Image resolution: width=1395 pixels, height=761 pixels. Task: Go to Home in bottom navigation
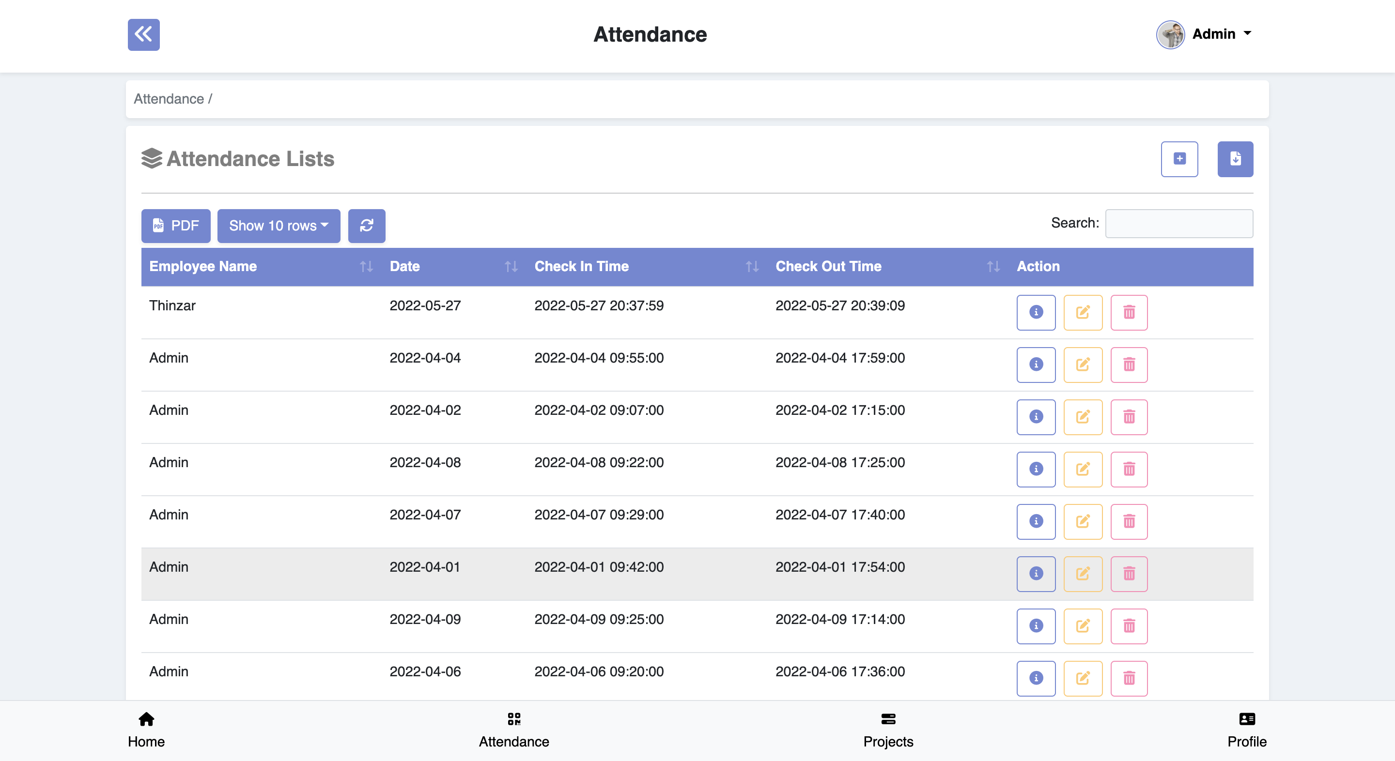(146, 730)
